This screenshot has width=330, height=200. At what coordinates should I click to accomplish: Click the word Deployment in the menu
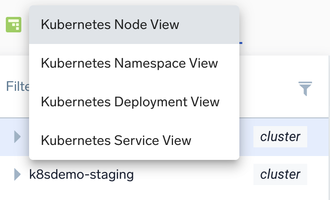click(146, 102)
